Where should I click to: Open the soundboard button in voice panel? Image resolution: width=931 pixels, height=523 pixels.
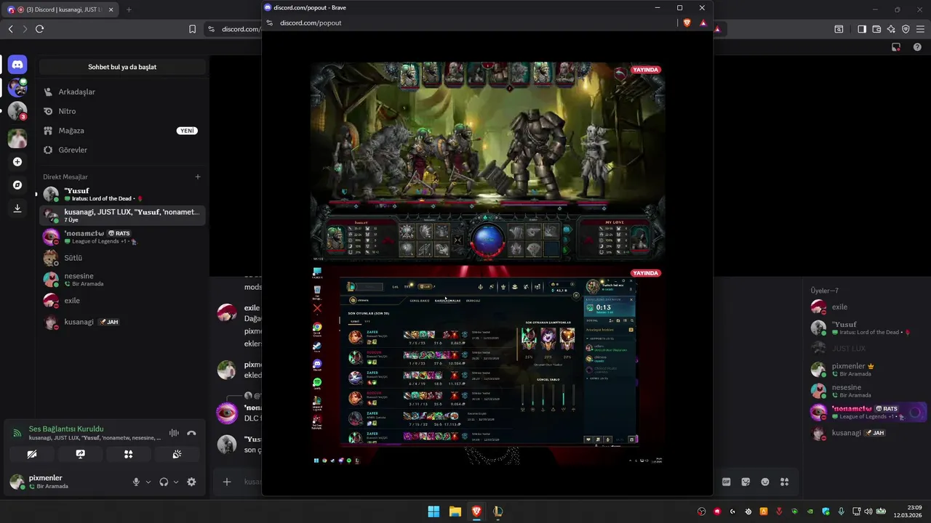click(x=177, y=454)
